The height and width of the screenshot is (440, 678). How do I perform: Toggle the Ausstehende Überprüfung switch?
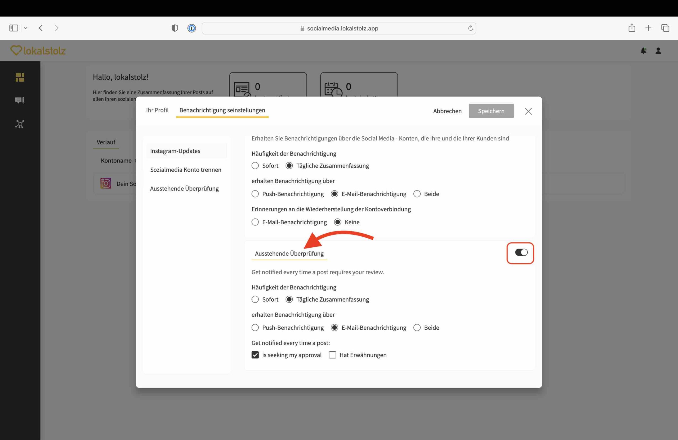pyautogui.click(x=521, y=252)
